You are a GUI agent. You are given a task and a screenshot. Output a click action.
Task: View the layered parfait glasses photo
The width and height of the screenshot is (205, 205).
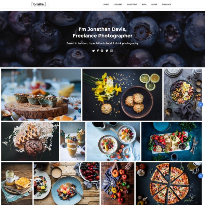tap(73, 141)
